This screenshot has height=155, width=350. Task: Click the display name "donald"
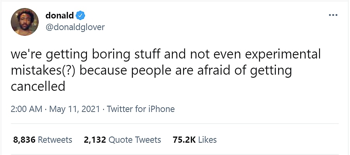point(59,16)
